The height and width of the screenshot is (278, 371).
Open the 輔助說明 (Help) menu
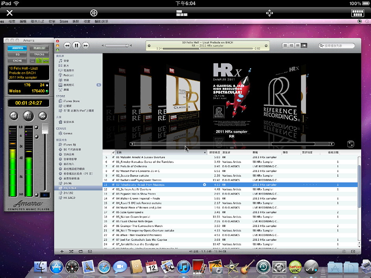click(101, 21)
